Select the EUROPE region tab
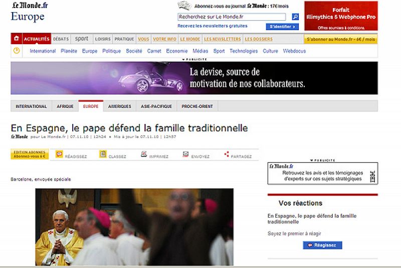 tap(91, 106)
